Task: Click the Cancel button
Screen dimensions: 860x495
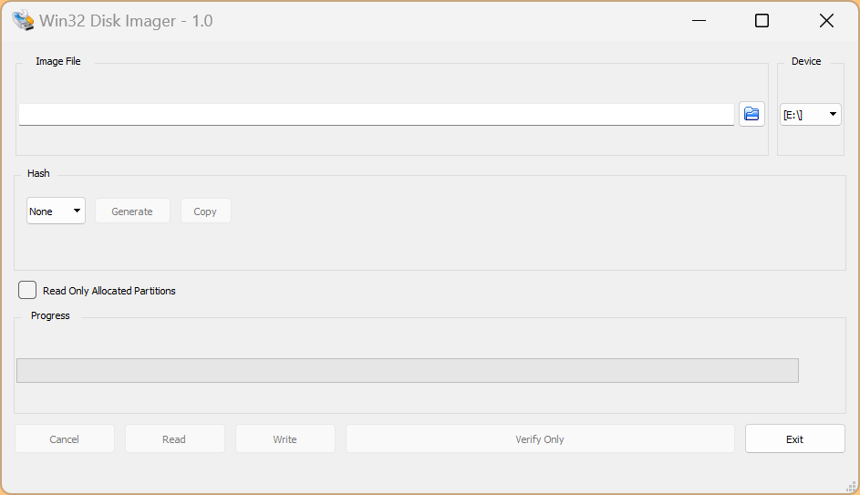Action: [x=64, y=438]
